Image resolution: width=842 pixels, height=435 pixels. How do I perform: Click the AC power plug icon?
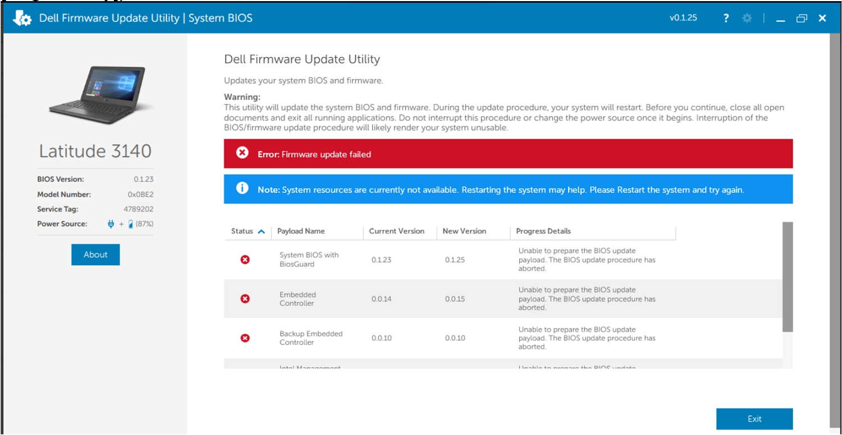point(111,224)
